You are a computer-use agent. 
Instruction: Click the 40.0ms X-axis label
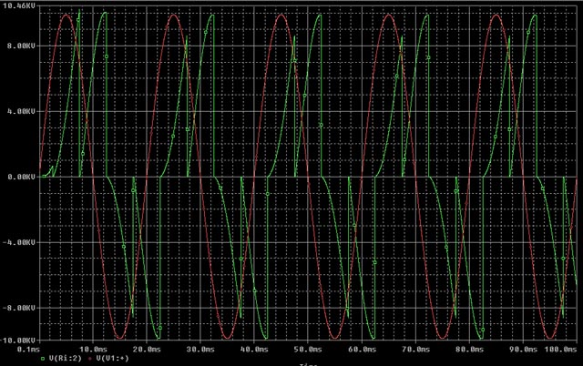[254, 350]
